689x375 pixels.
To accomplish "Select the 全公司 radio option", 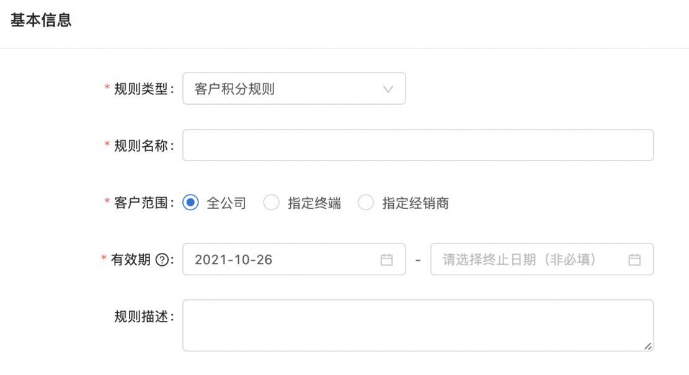I will (190, 203).
